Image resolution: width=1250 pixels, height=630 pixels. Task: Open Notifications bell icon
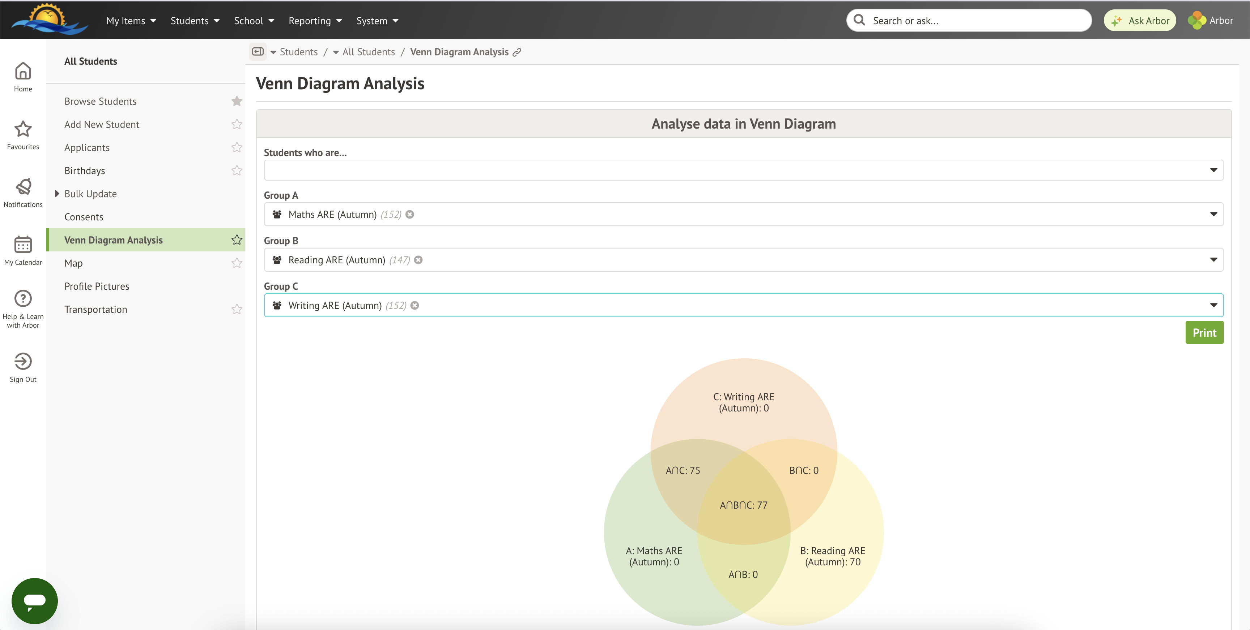[x=23, y=187]
